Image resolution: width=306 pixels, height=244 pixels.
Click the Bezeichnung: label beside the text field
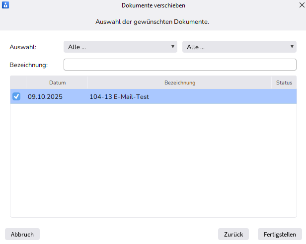click(x=28, y=65)
